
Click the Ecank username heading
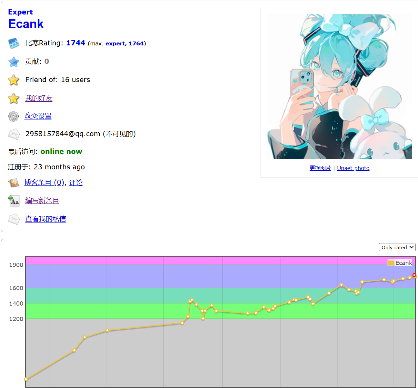pos(26,24)
